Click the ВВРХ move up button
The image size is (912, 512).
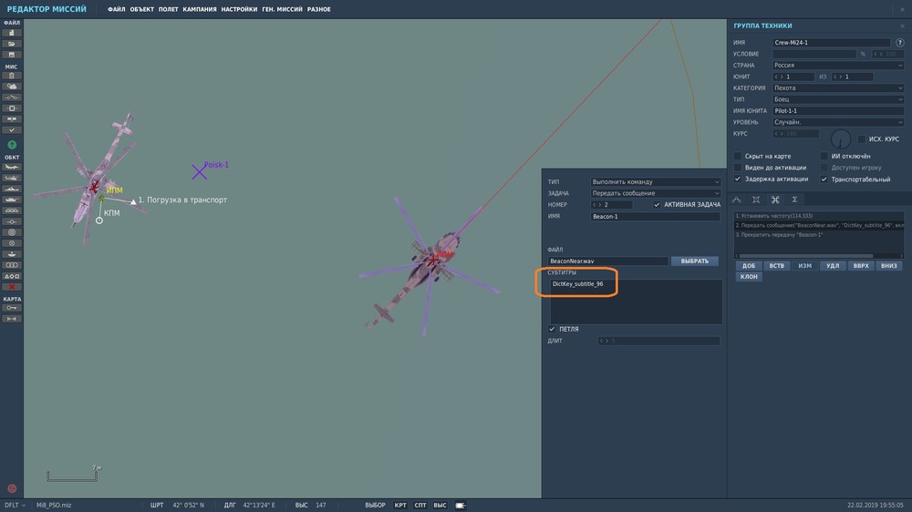pos(861,266)
